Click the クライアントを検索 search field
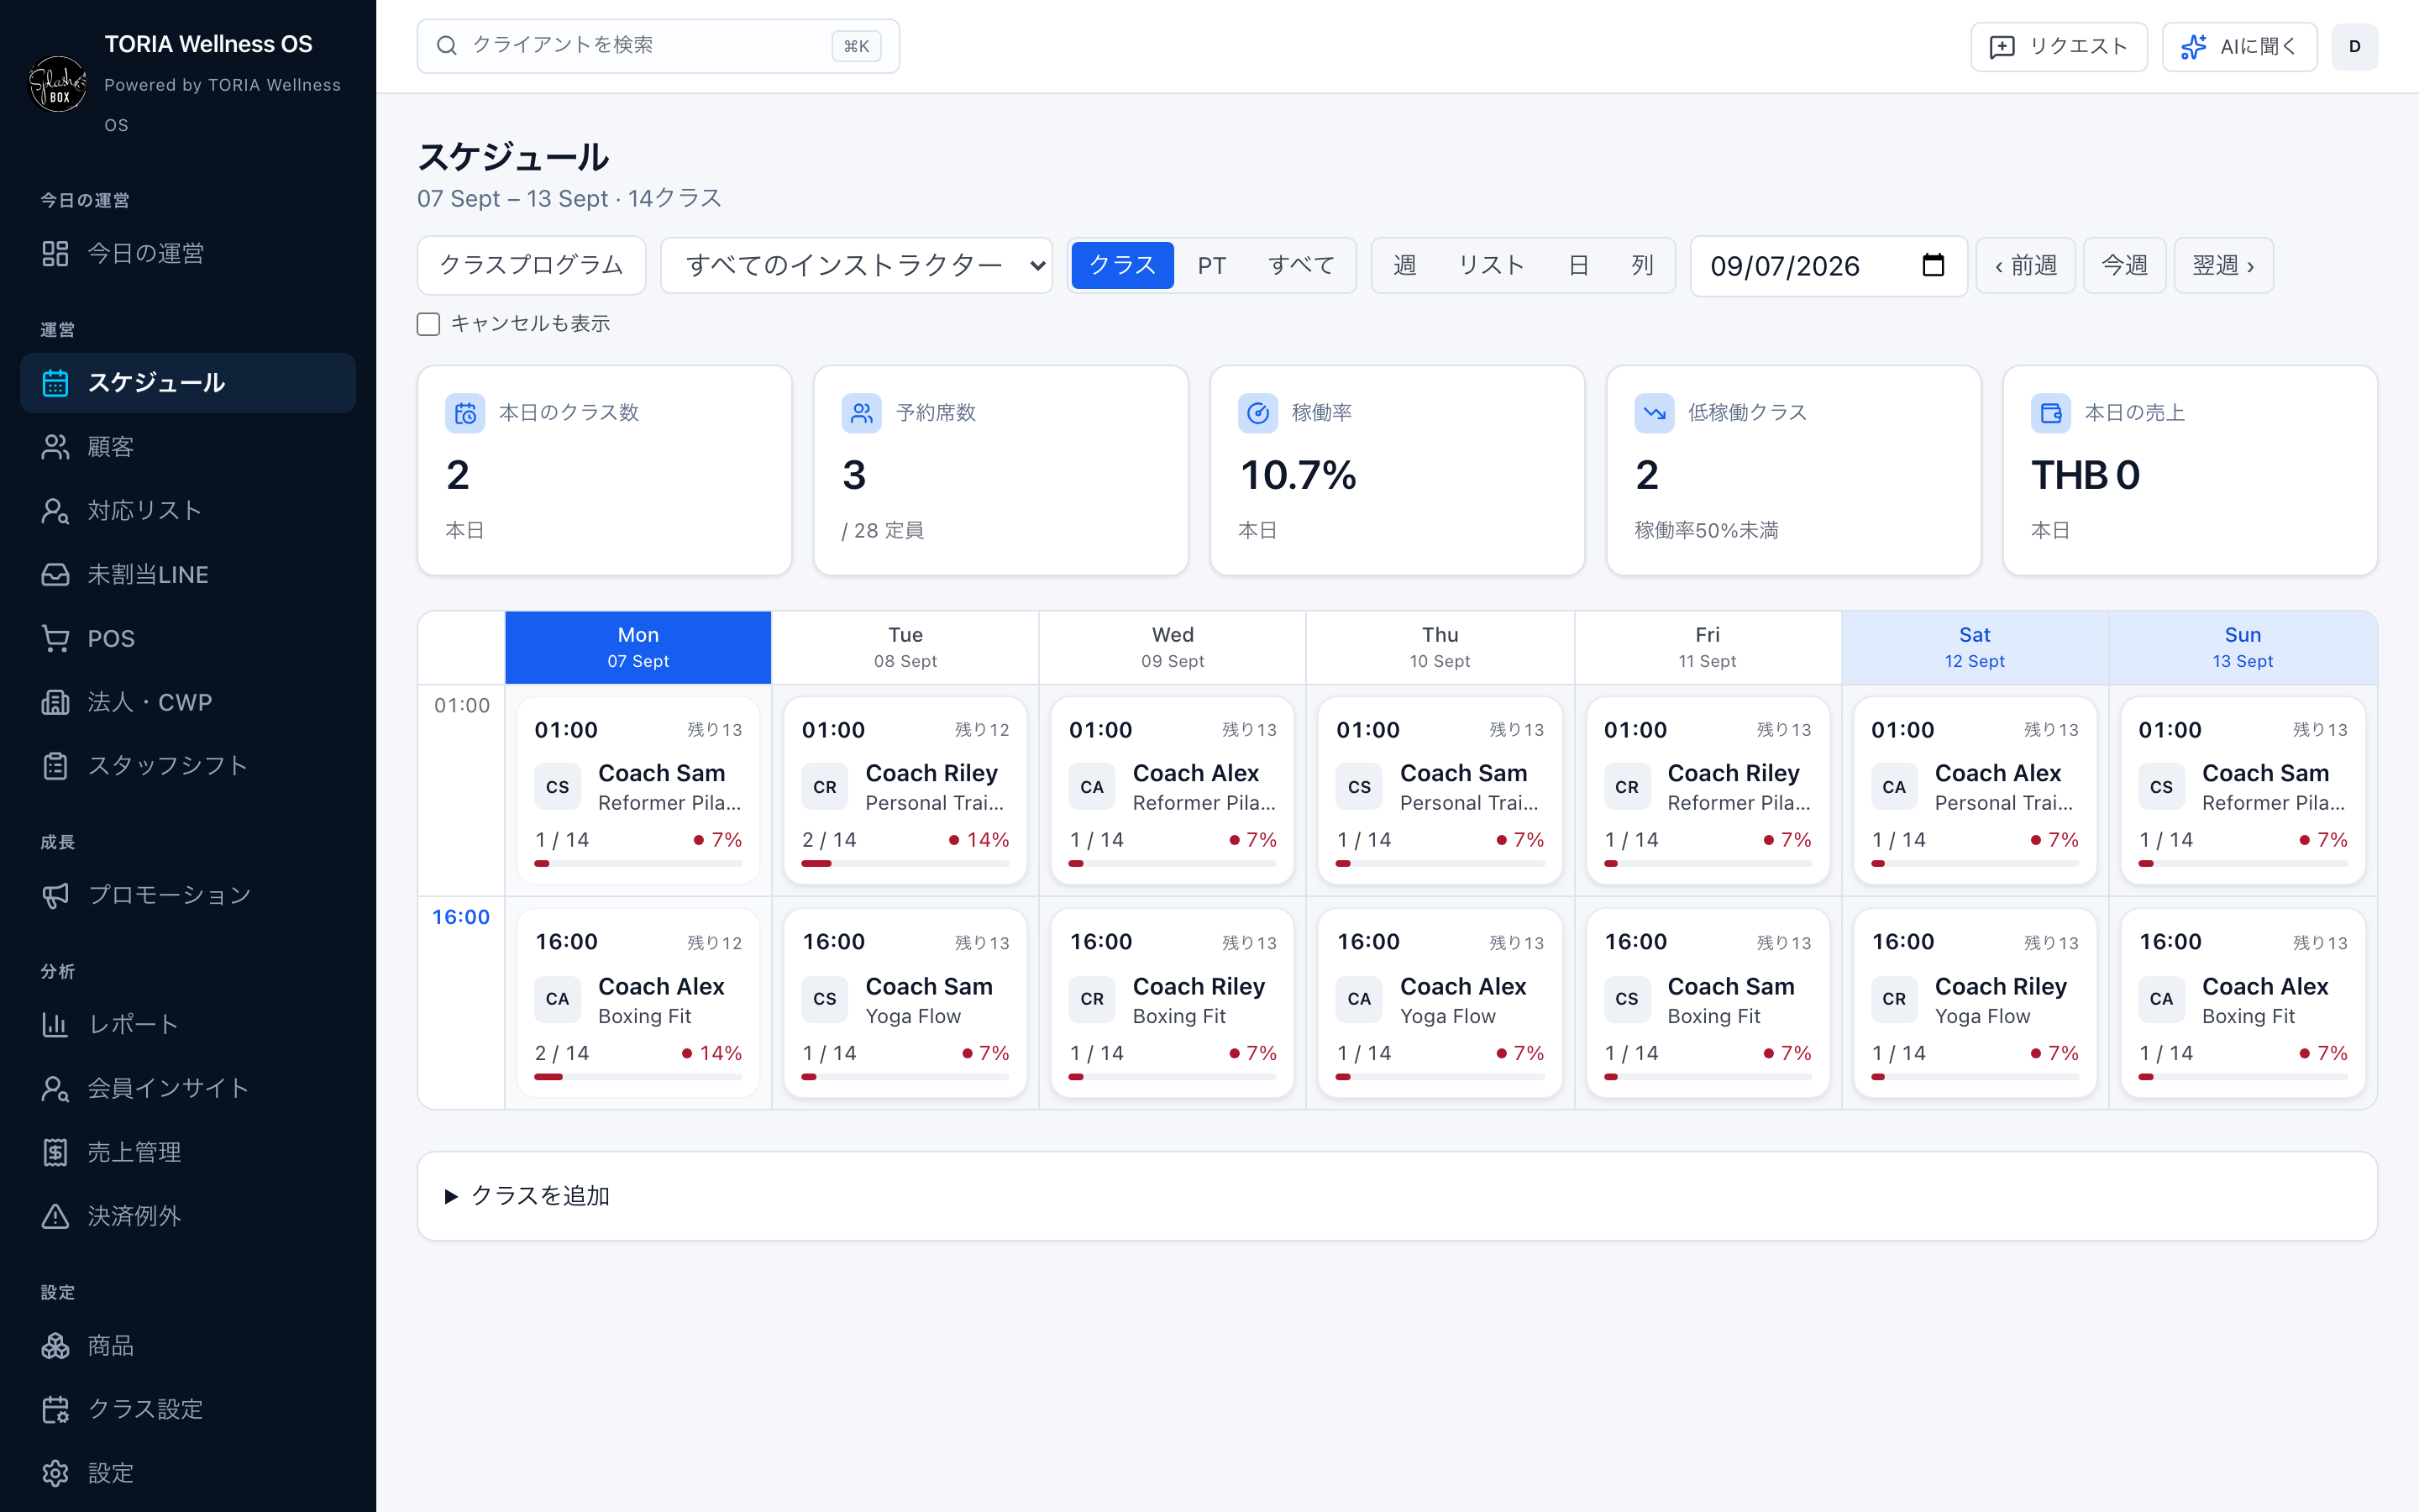Viewport: 2419px width, 1512px height. (658, 46)
